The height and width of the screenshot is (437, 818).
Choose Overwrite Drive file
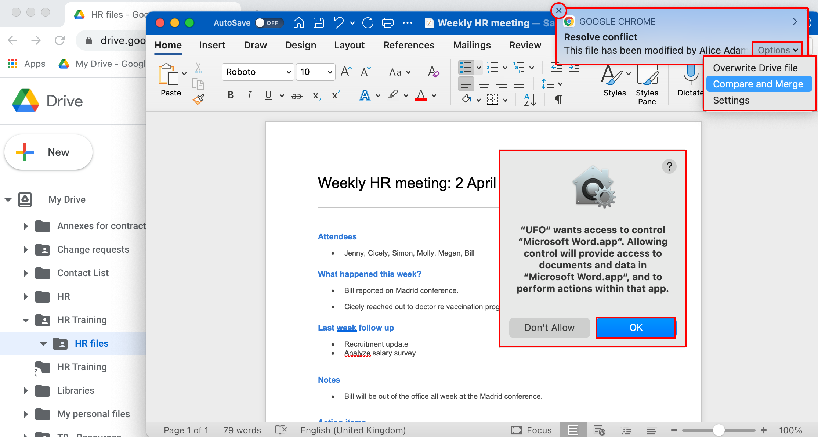pos(755,68)
